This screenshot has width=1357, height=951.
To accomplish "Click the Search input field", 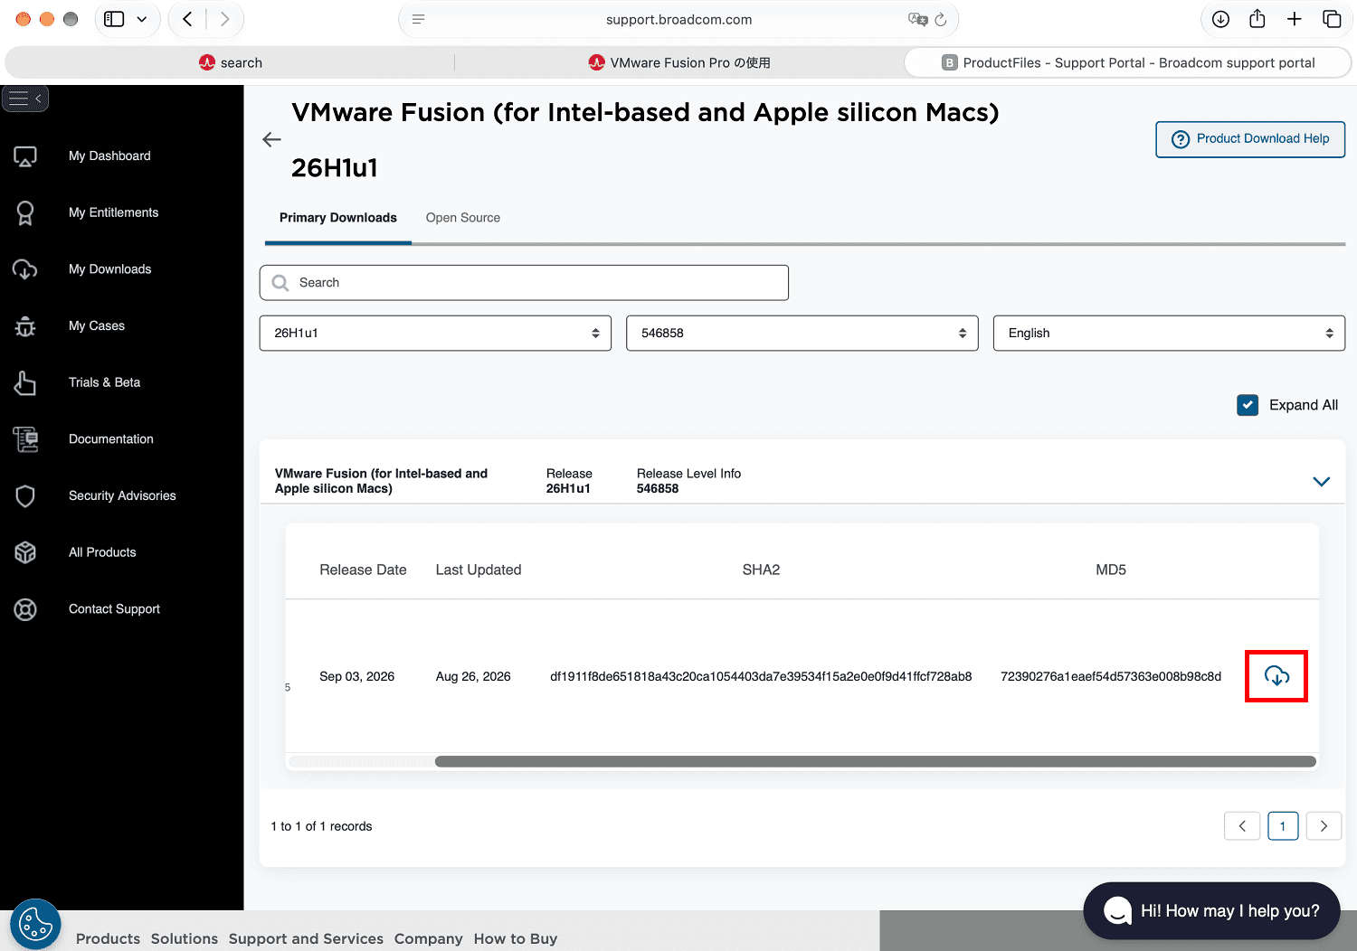I will (x=524, y=283).
